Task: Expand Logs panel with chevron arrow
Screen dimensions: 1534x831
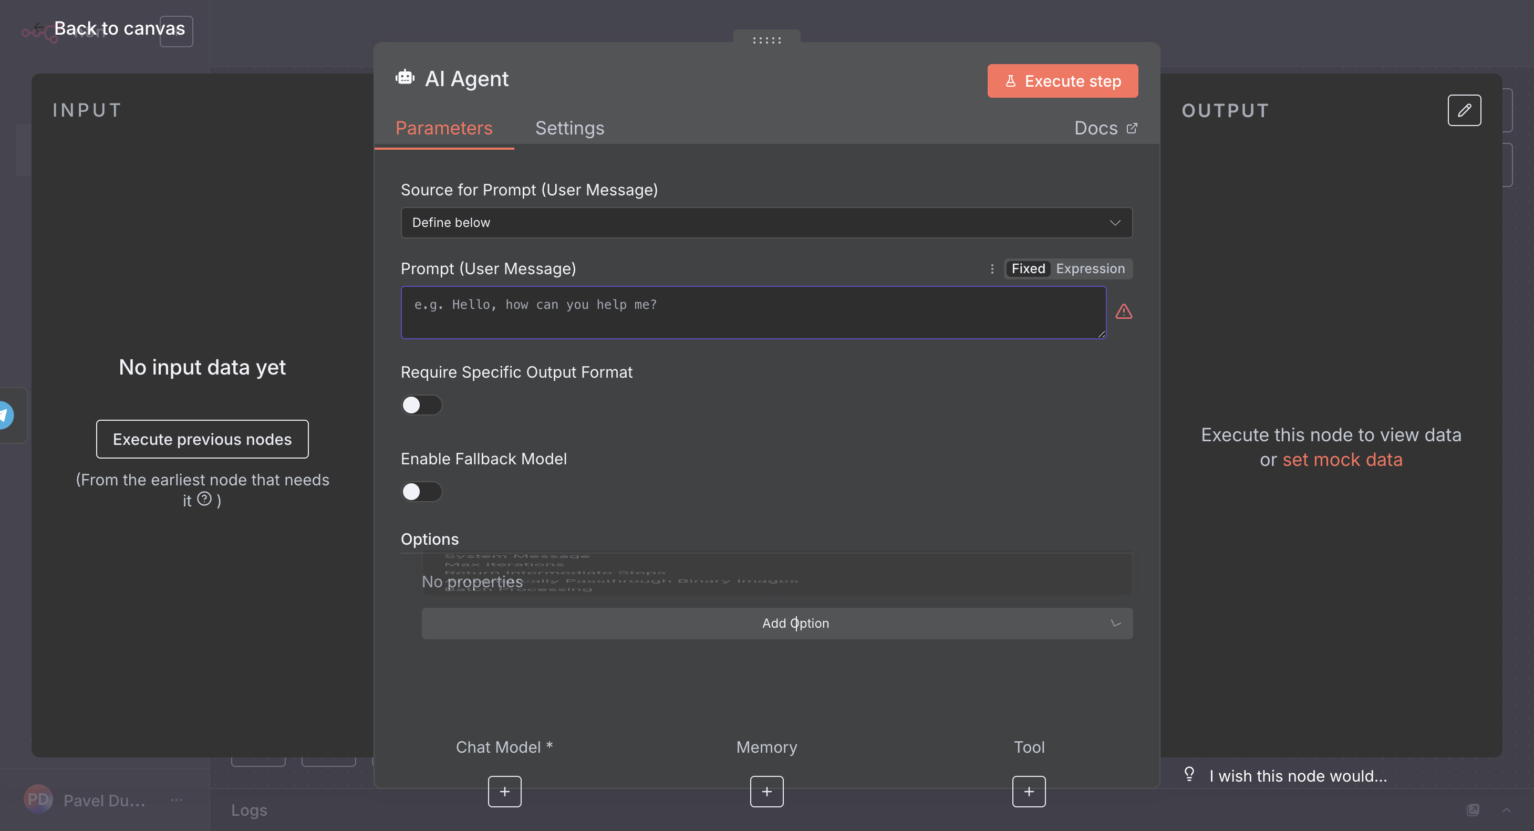Action: 1506,809
